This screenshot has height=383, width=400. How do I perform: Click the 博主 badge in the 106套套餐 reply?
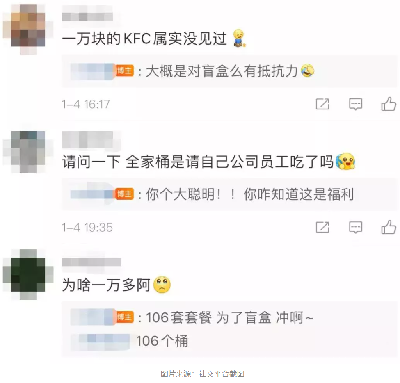click(125, 317)
